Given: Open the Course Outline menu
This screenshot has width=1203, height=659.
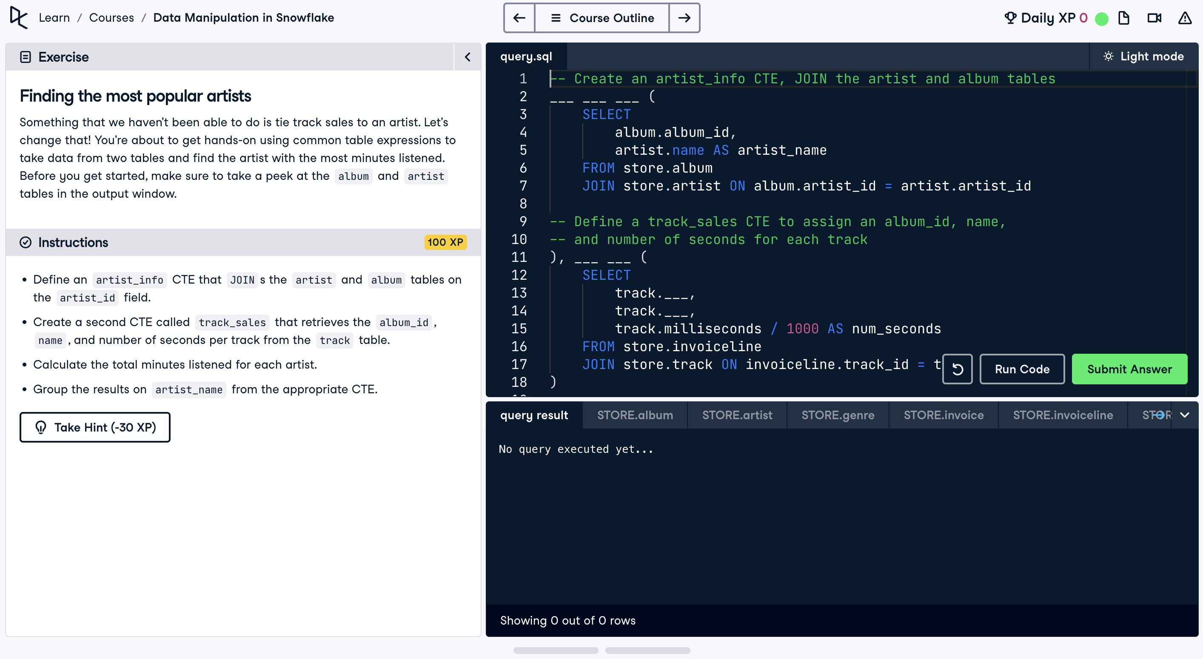Looking at the screenshot, I should [602, 18].
